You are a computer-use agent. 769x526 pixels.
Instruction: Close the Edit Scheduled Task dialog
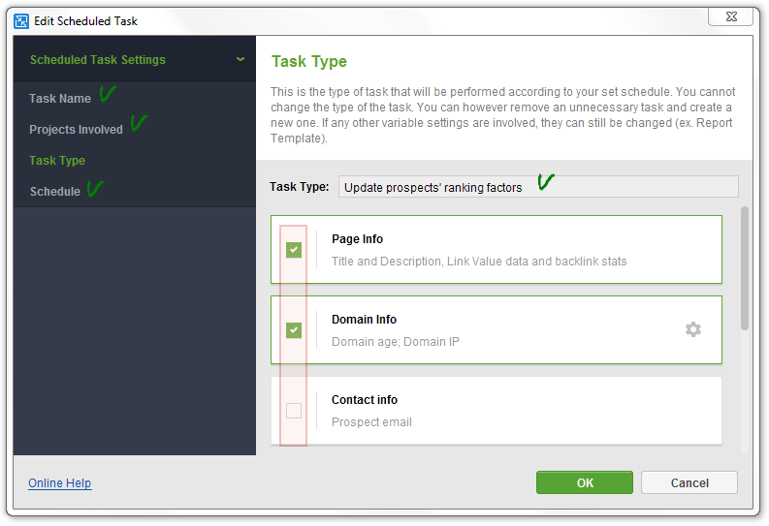(731, 16)
